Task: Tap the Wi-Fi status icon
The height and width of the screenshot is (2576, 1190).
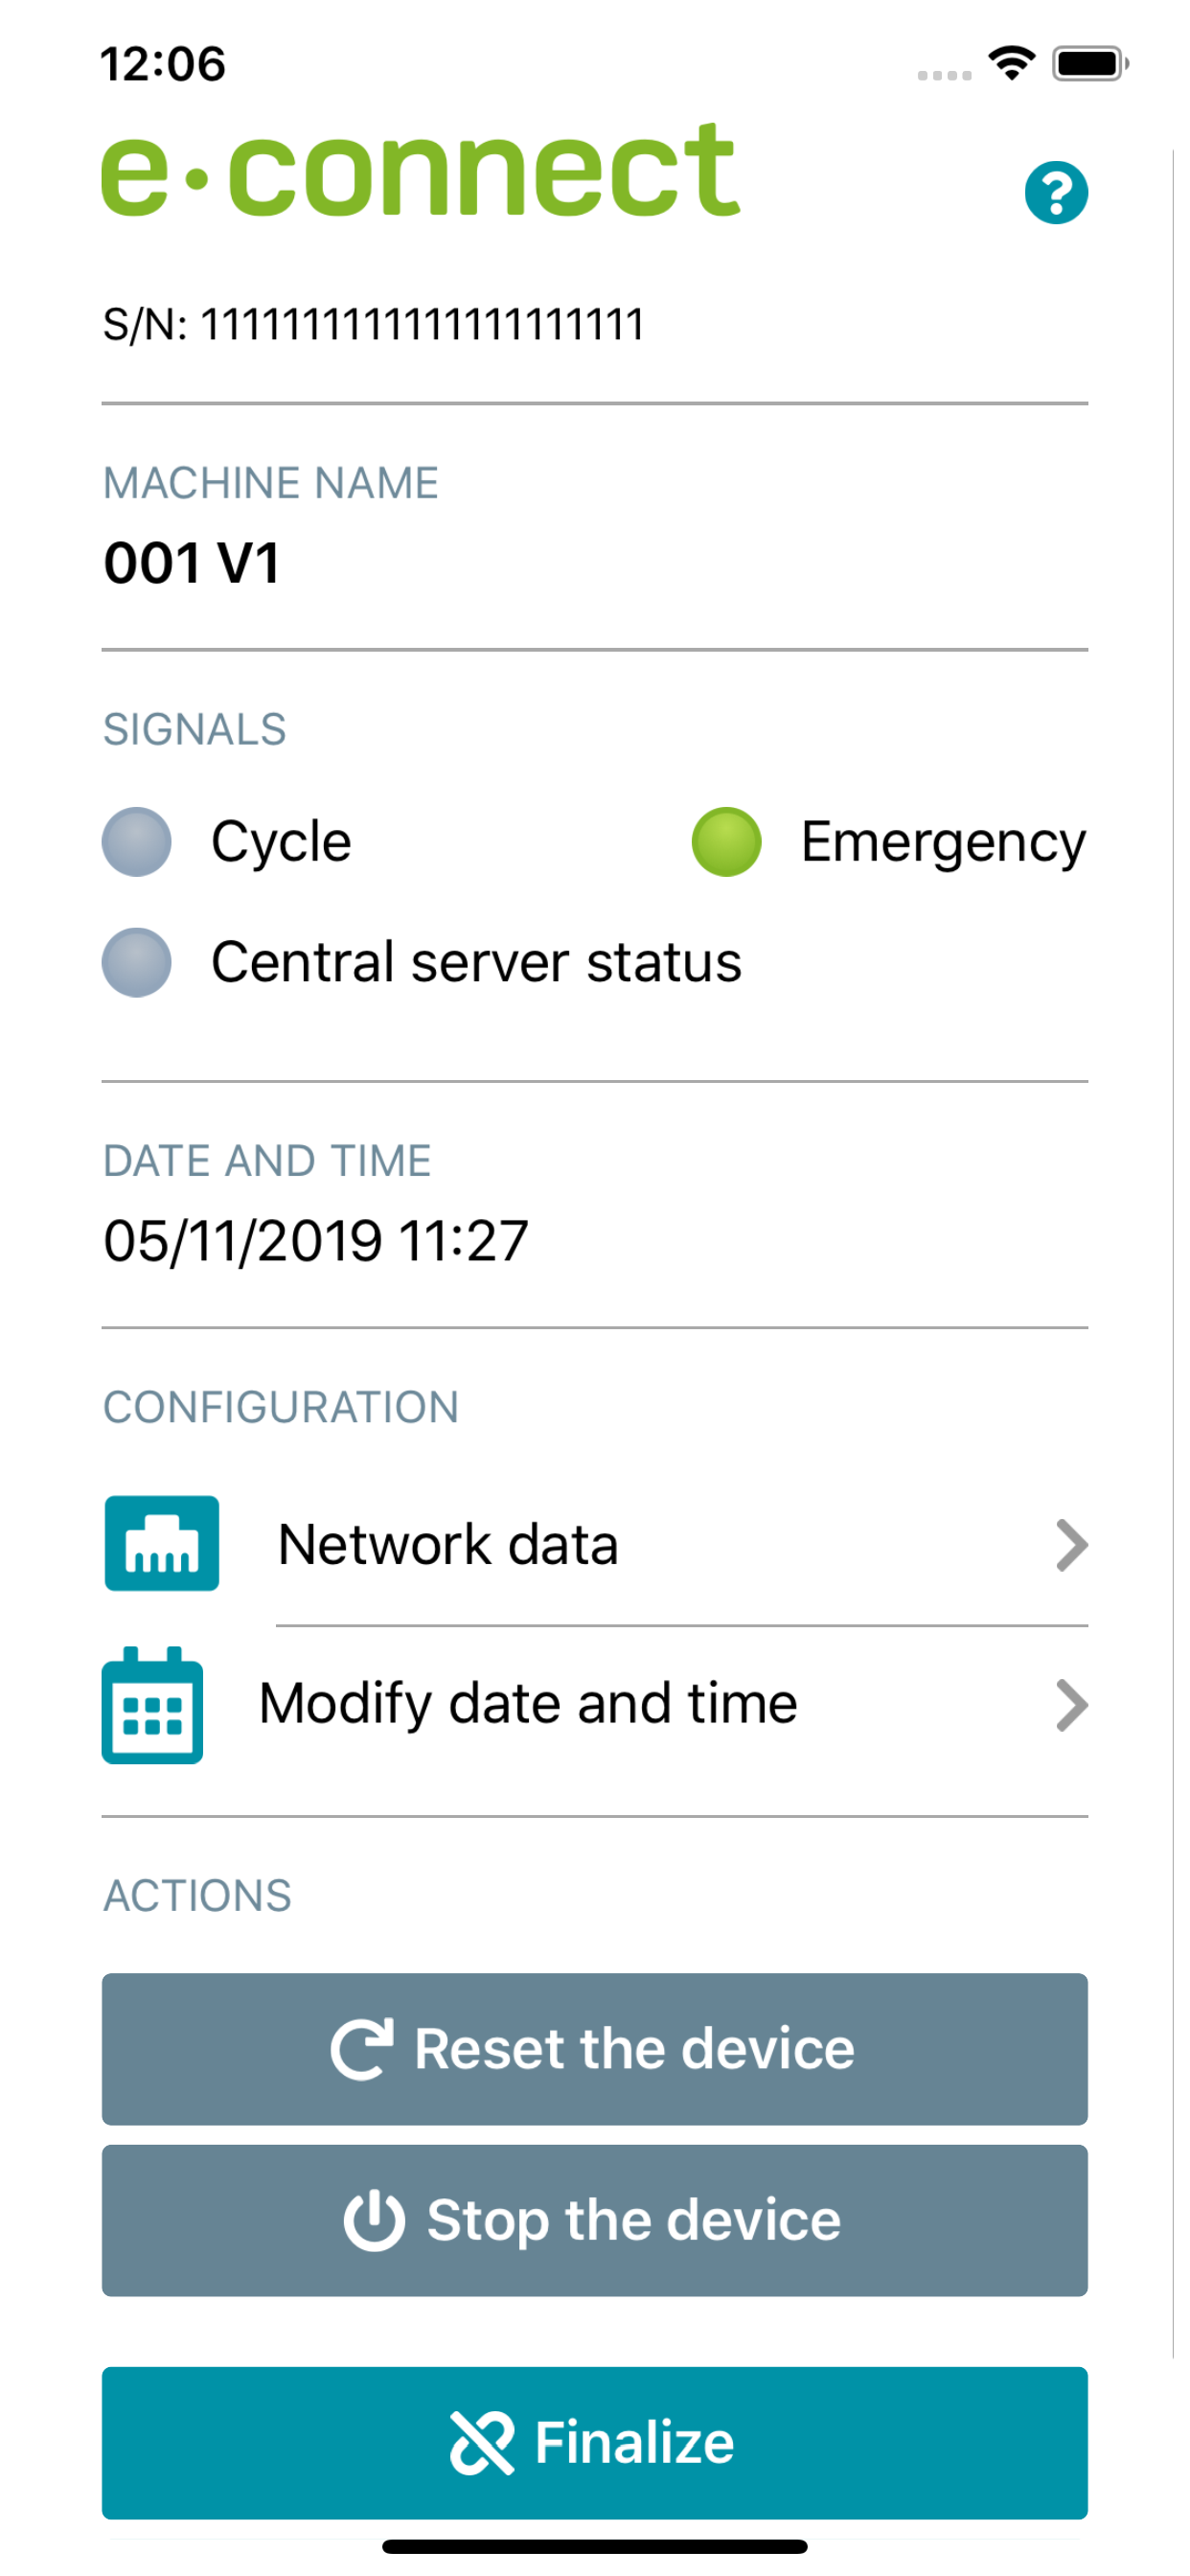Action: [1012, 63]
